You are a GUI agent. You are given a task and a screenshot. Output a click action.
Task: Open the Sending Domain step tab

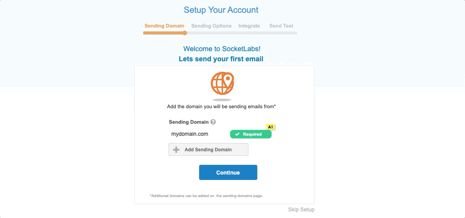(x=164, y=26)
